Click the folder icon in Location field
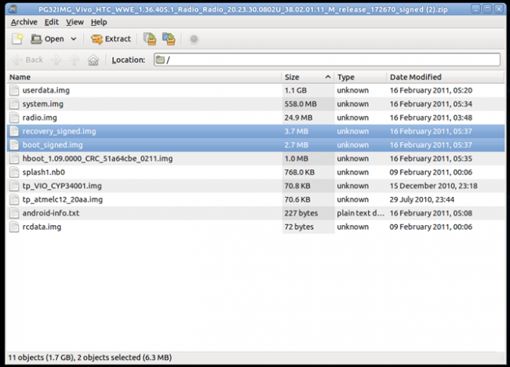 click(160, 60)
